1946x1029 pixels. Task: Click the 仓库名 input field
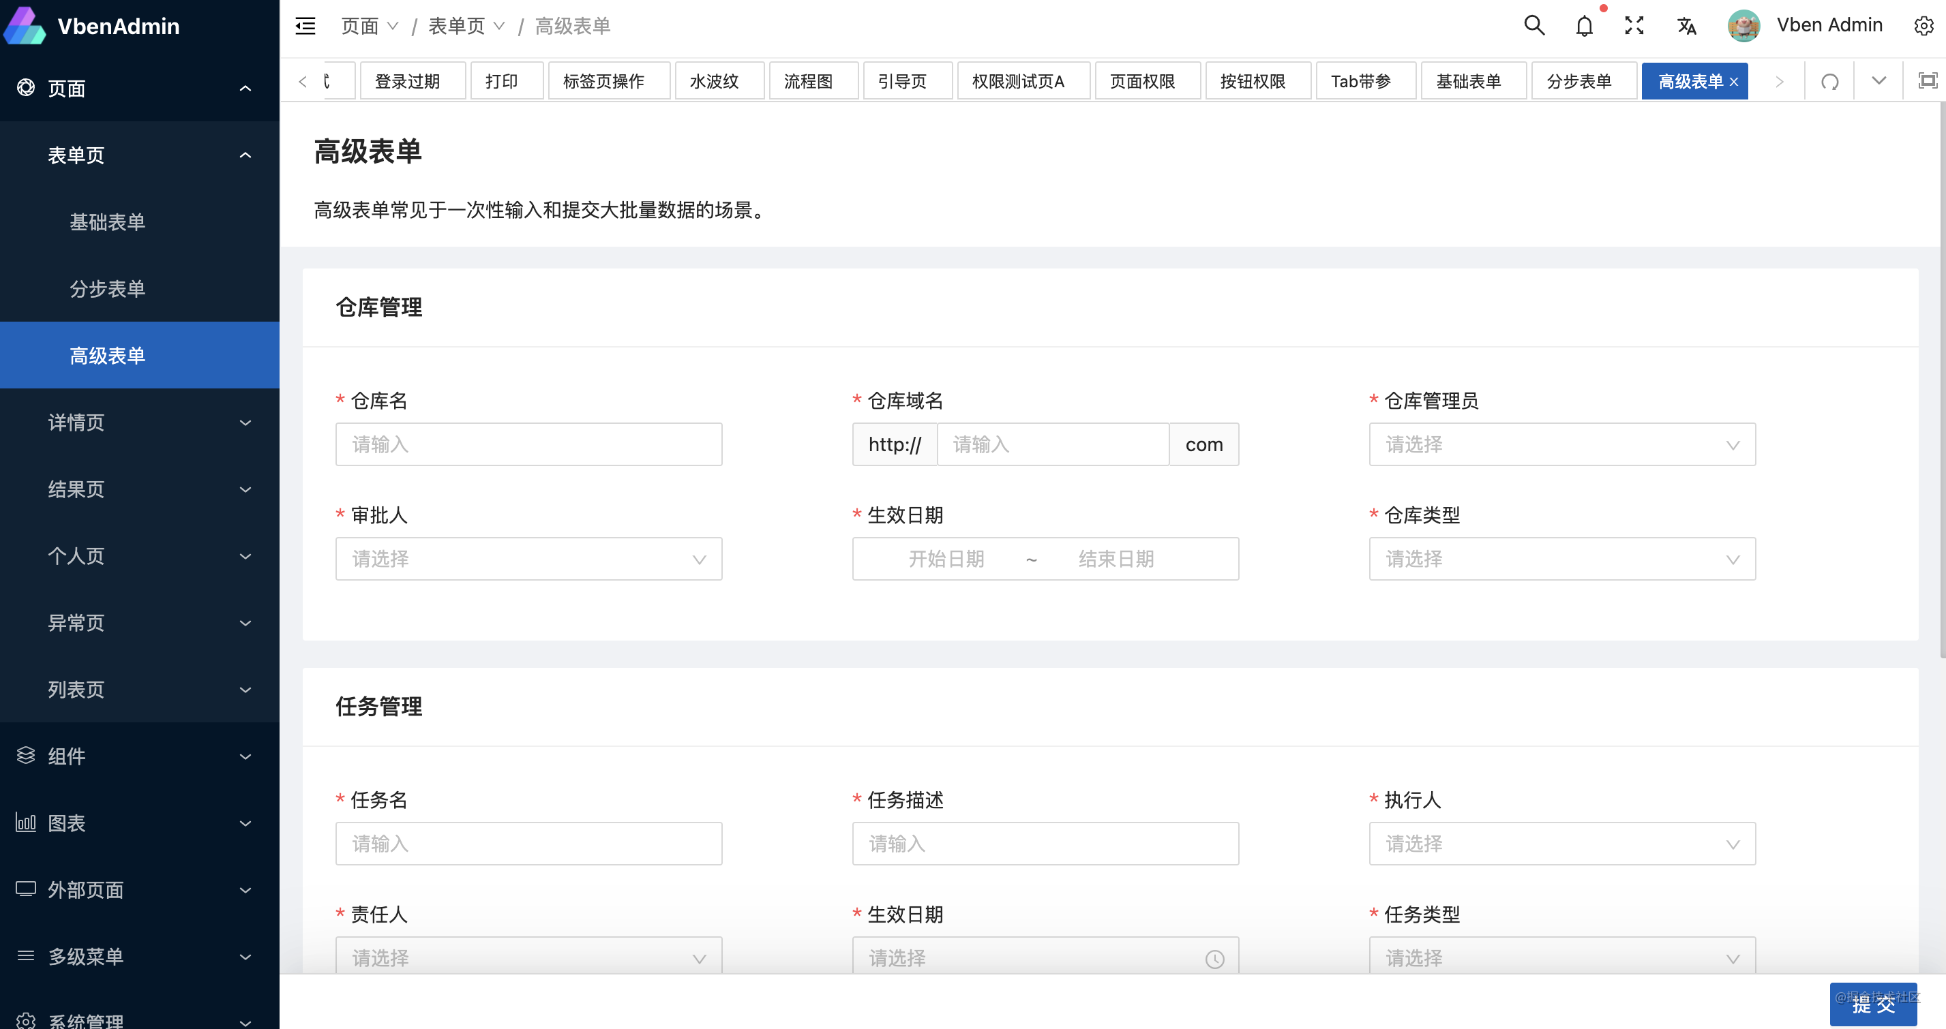click(x=528, y=445)
